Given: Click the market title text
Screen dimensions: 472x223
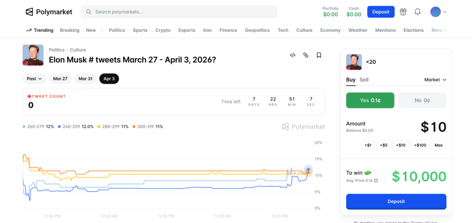Looking at the screenshot, I should pos(132,59).
